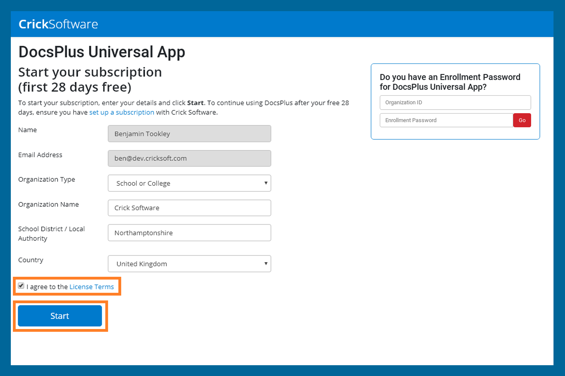Expand the Organization Type dropdown
The width and height of the screenshot is (565, 376).
click(x=189, y=183)
